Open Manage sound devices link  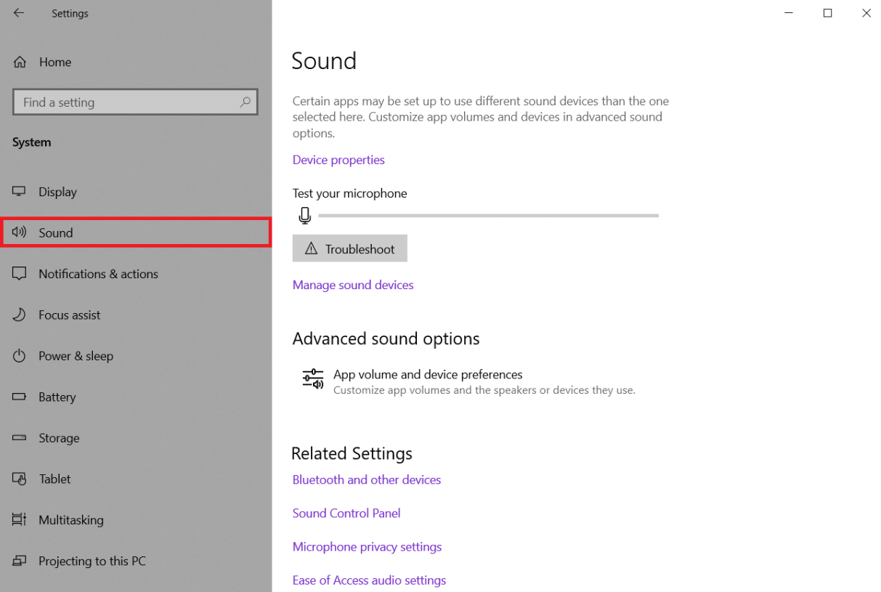[x=353, y=285]
